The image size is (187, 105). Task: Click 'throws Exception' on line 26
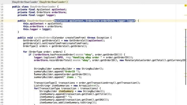point(98,38)
